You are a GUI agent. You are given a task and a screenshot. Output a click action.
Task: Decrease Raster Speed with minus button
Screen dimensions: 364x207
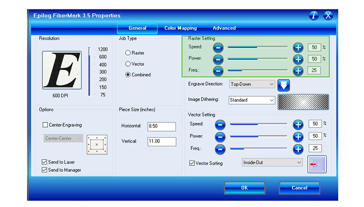tap(218, 47)
